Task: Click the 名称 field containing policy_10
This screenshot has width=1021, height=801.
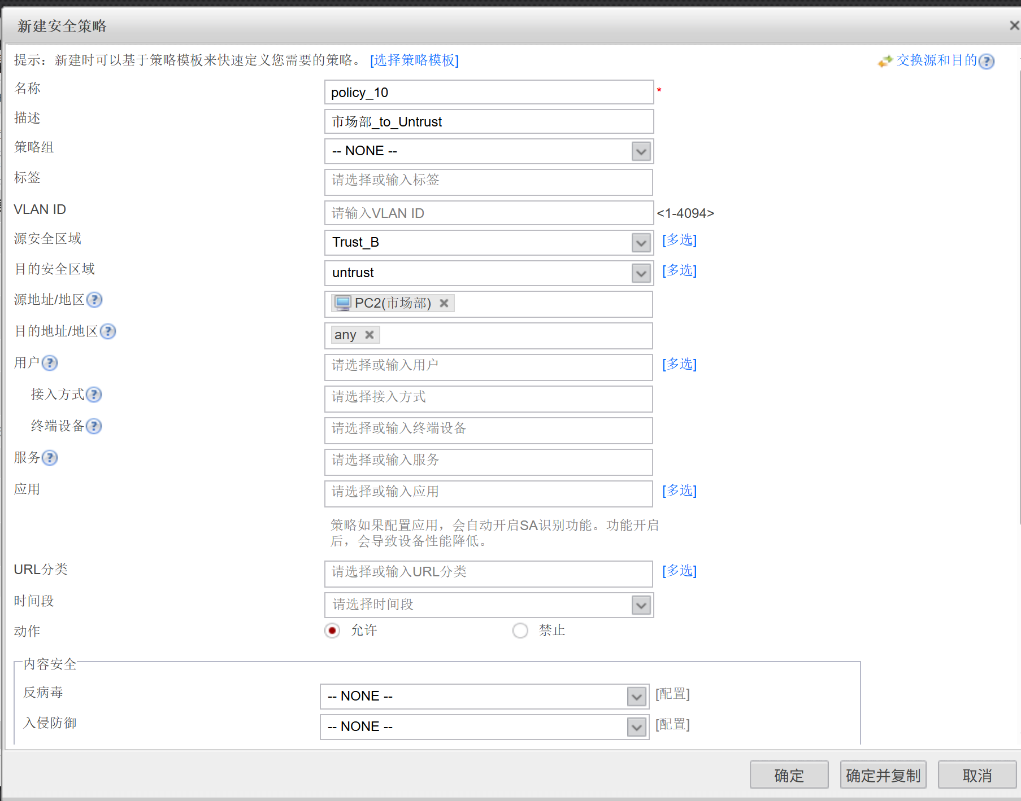Action: point(489,92)
